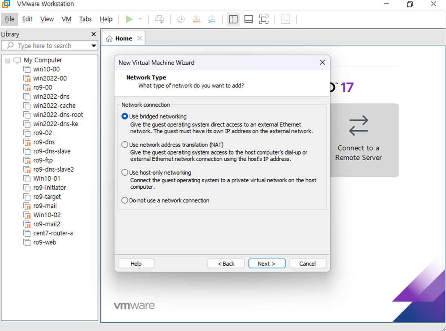This screenshot has height=331, width=446.
Task: Click the ro9-dns-slave2 VM icon
Action: tap(27, 170)
